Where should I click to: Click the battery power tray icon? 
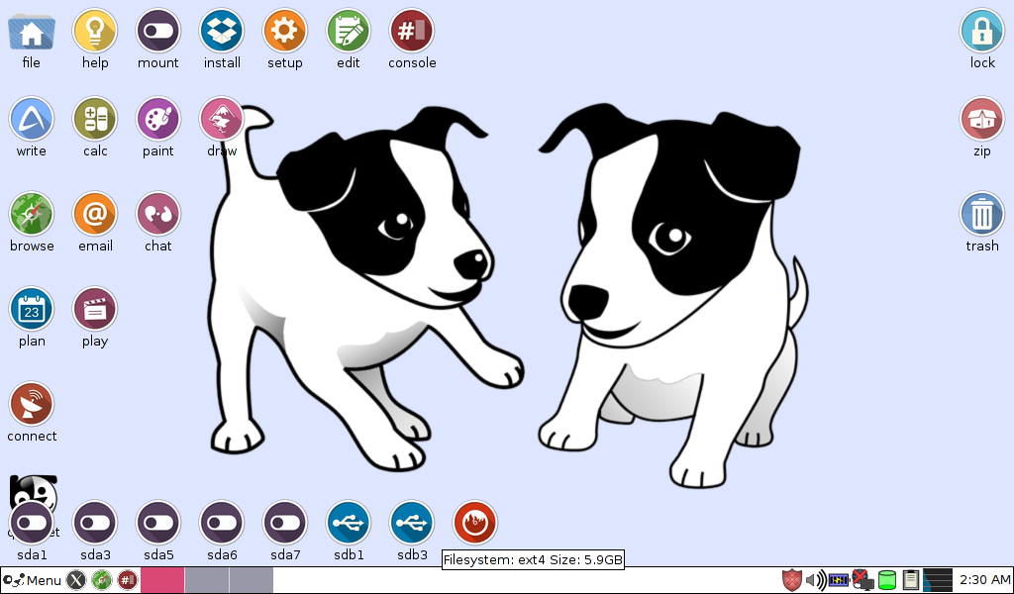point(839,580)
